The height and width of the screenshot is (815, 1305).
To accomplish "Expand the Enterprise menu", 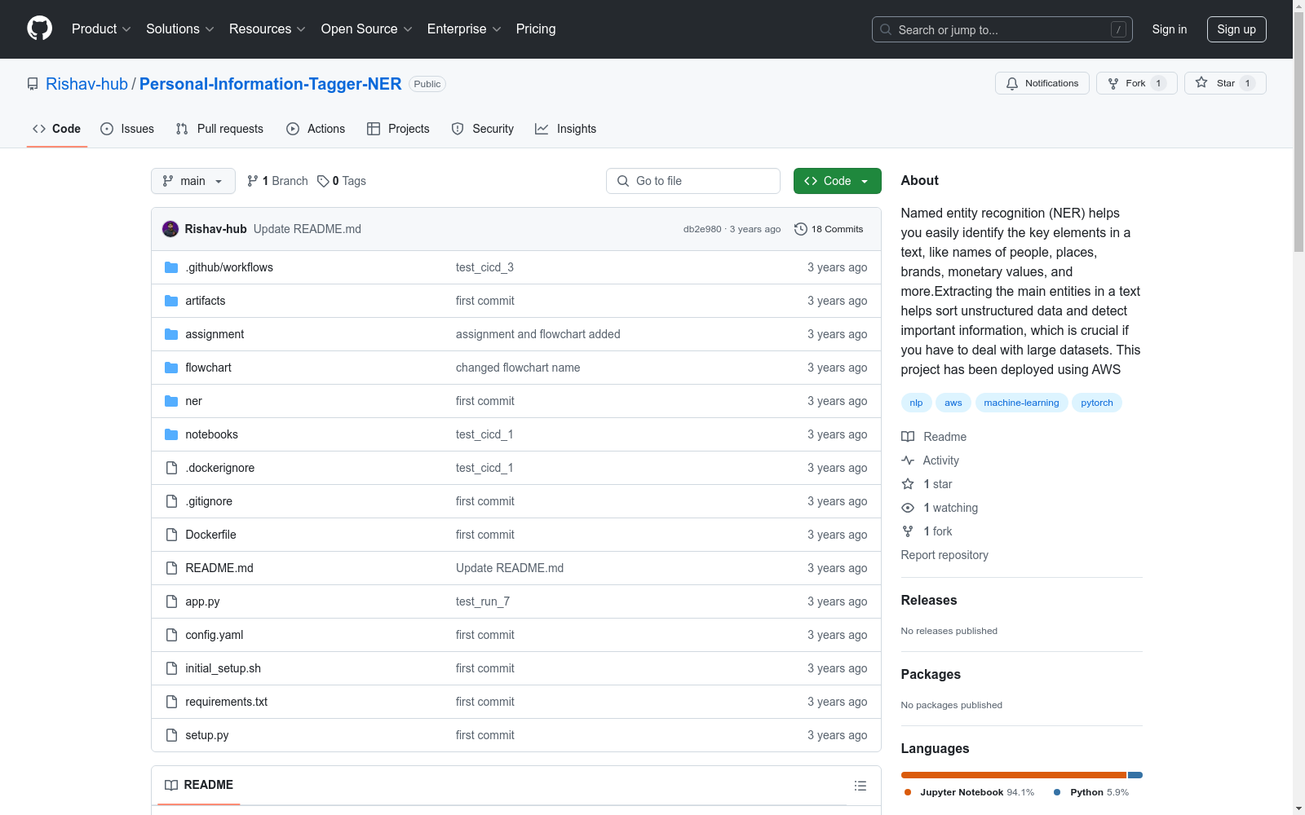I will pyautogui.click(x=464, y=29).
